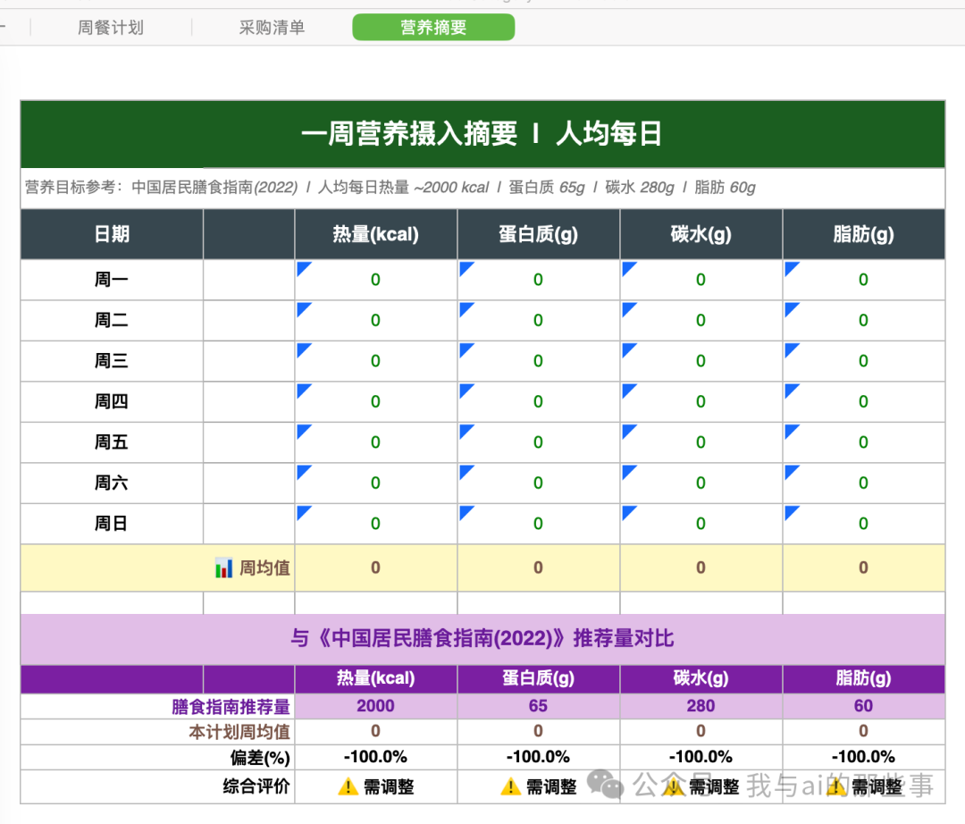Select 周均值 热量 cell
965x824 pixels.
click(375, 568)
